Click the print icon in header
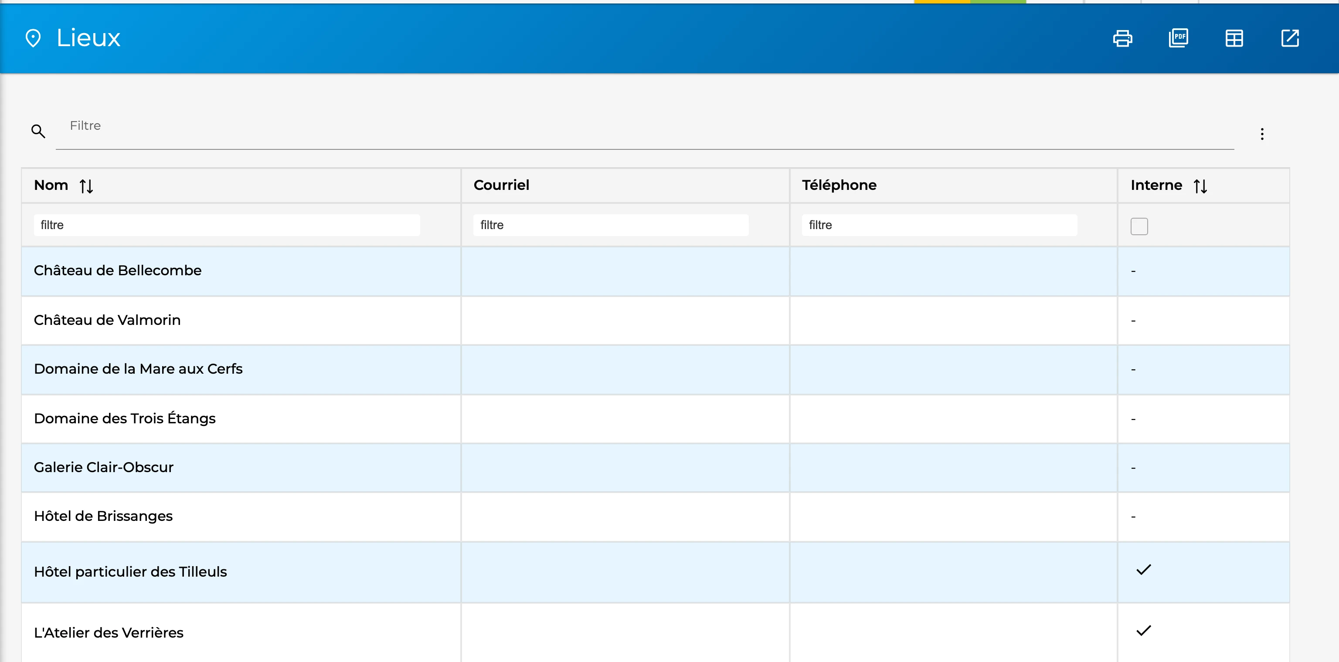Image resolution: width=1339 pixels, height=662 pixels. pos(1122,38)
